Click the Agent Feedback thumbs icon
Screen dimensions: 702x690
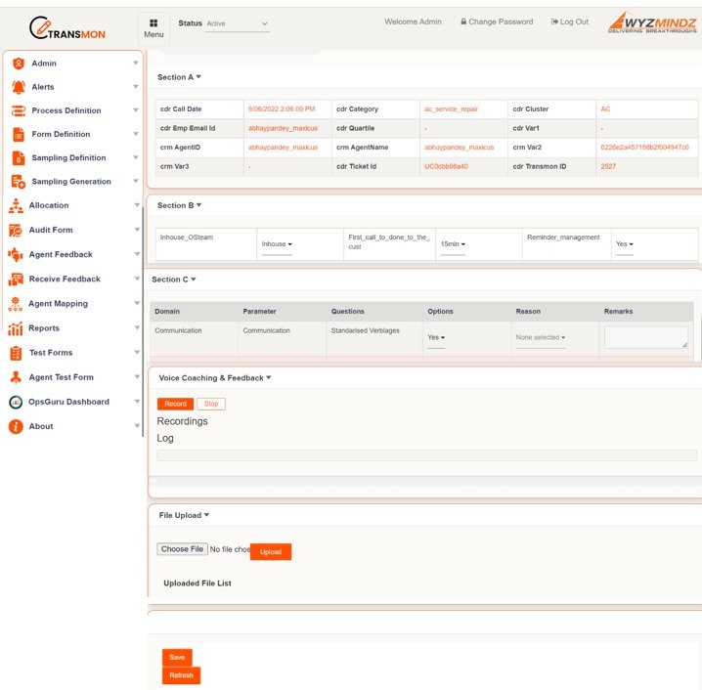tap(16, 255)
